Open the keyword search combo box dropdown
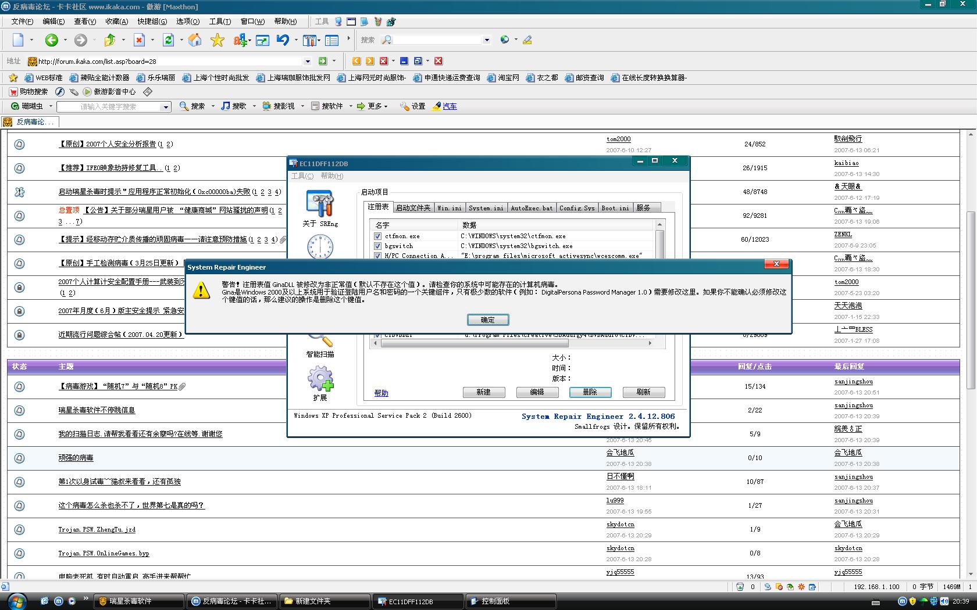 pyautogui.click(x=166, y=107)
